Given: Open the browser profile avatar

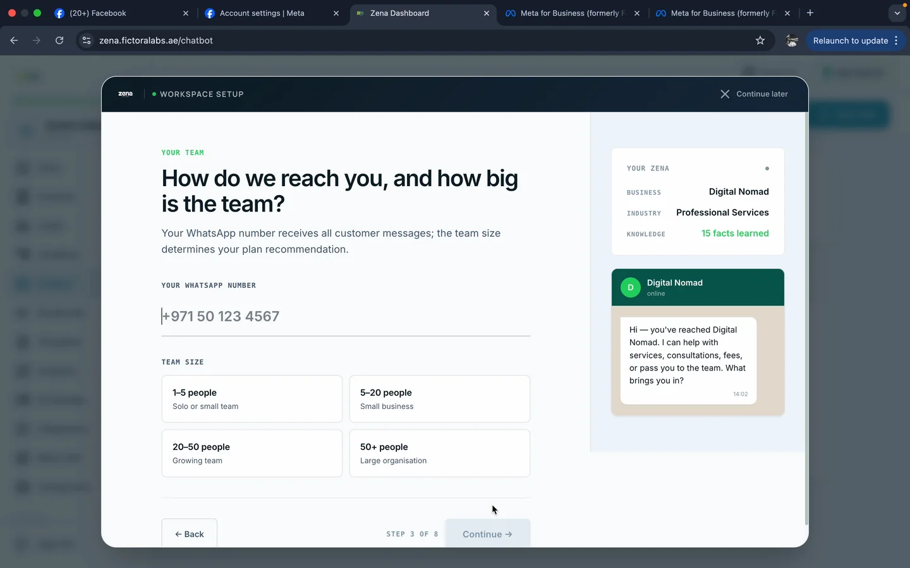Looking at the screenshot, I should [791, 40].
